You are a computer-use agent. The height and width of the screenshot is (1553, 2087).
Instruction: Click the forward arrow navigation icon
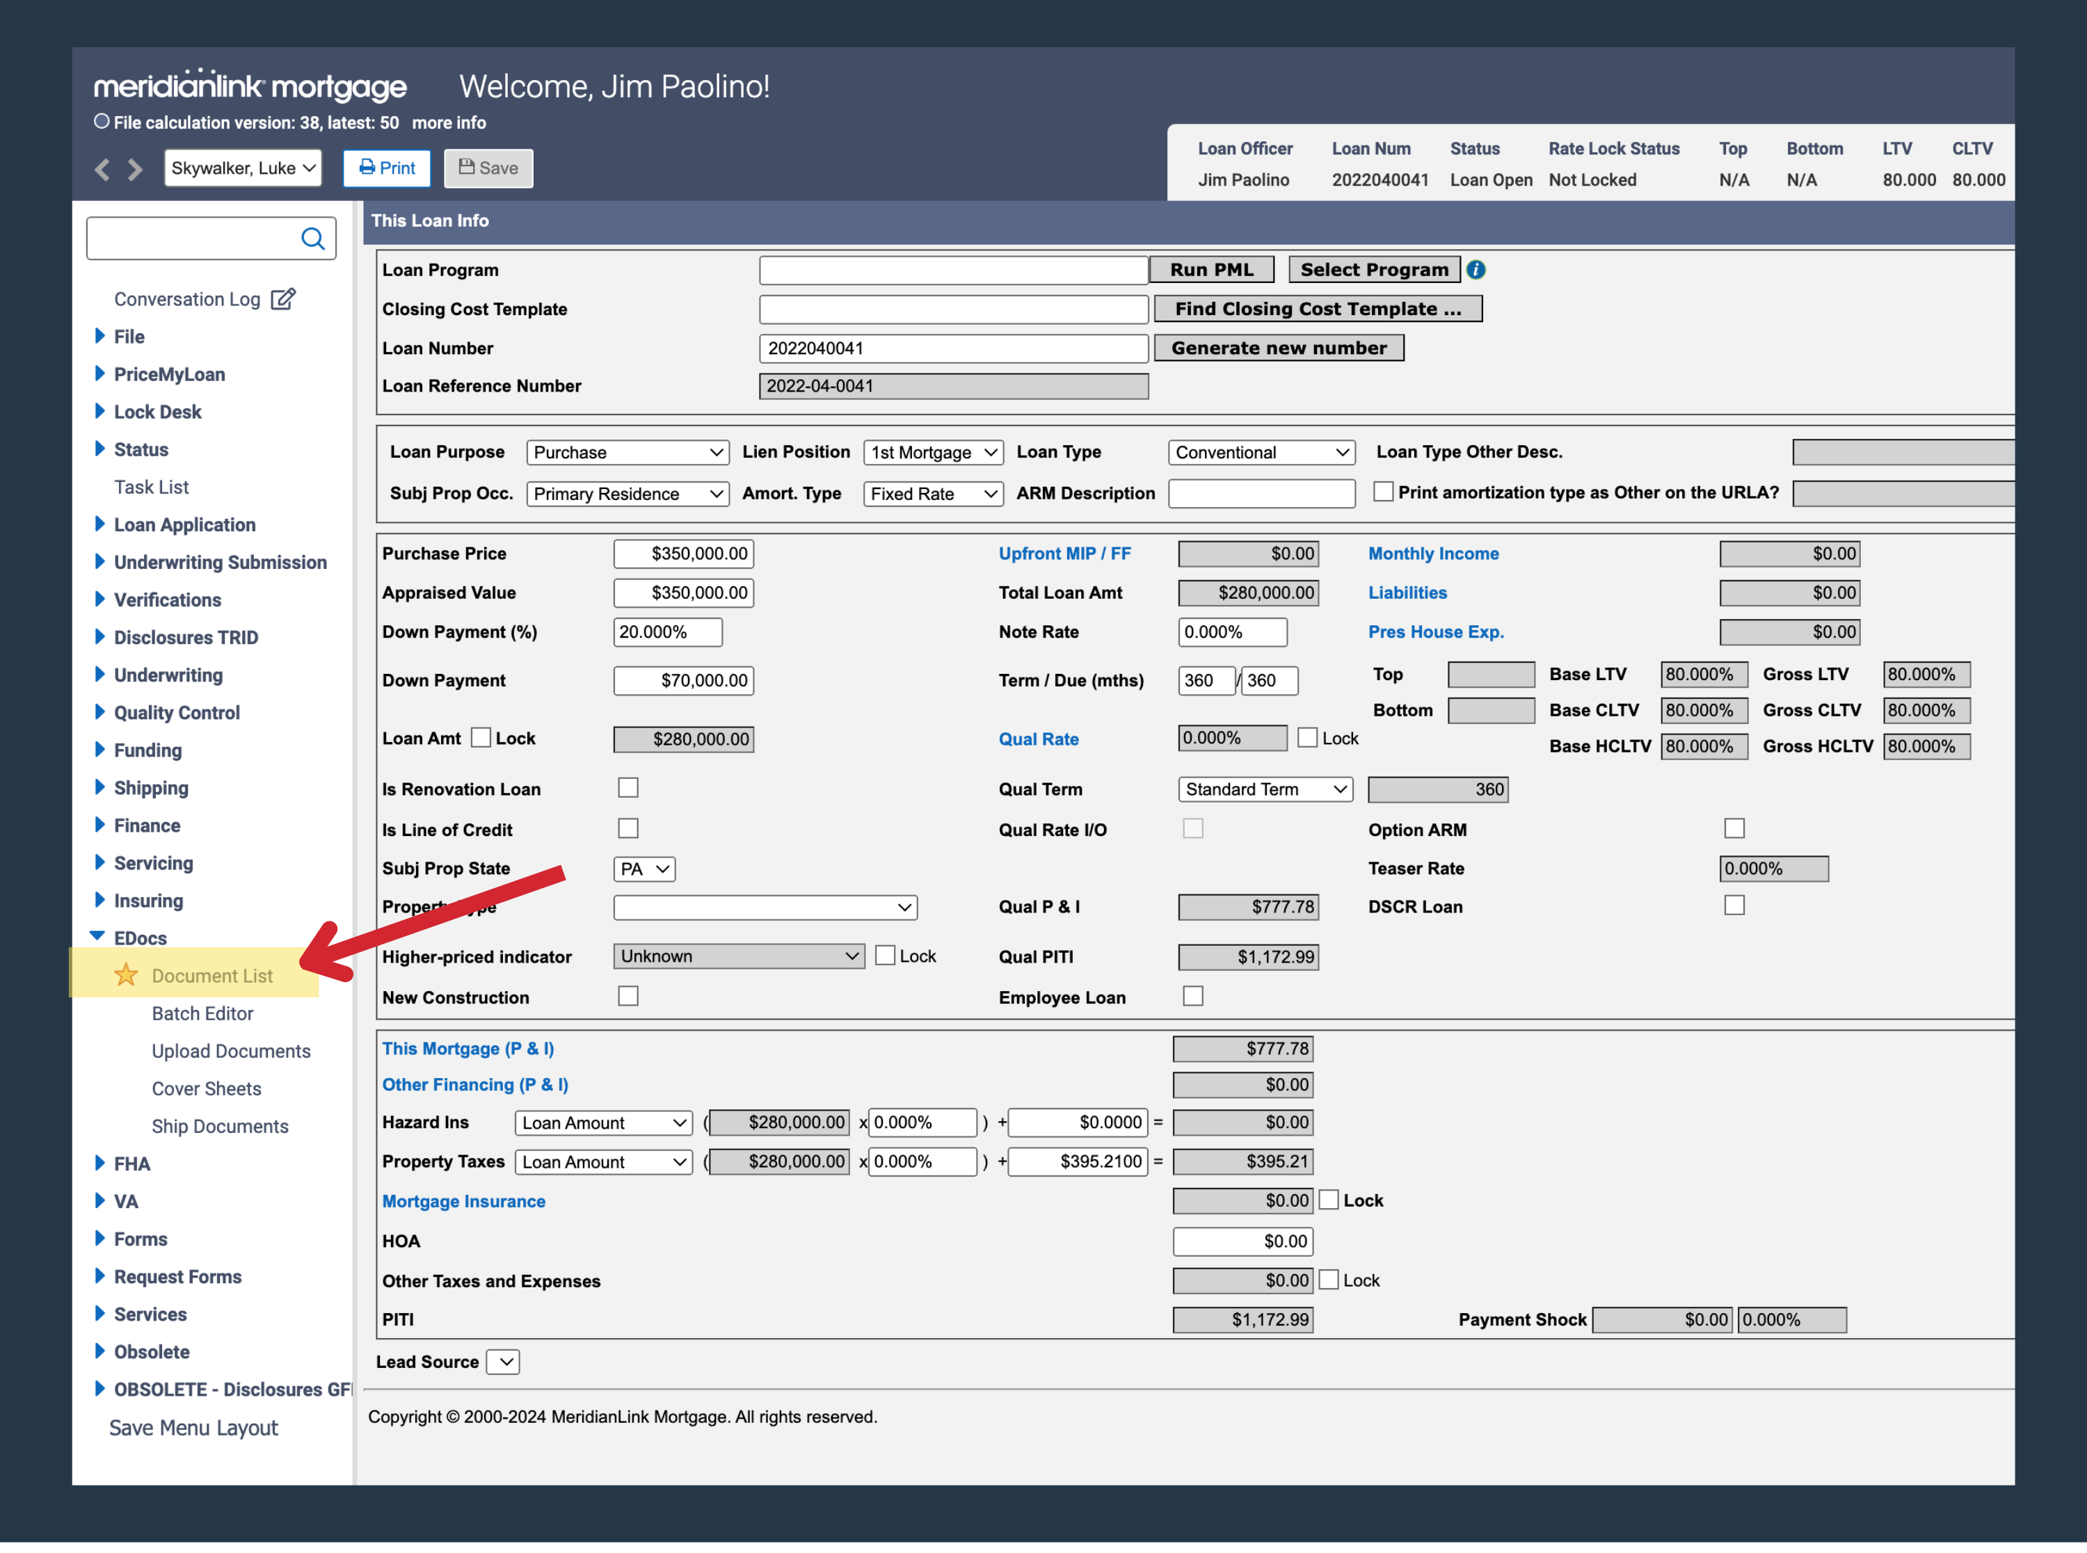(136, 169)
